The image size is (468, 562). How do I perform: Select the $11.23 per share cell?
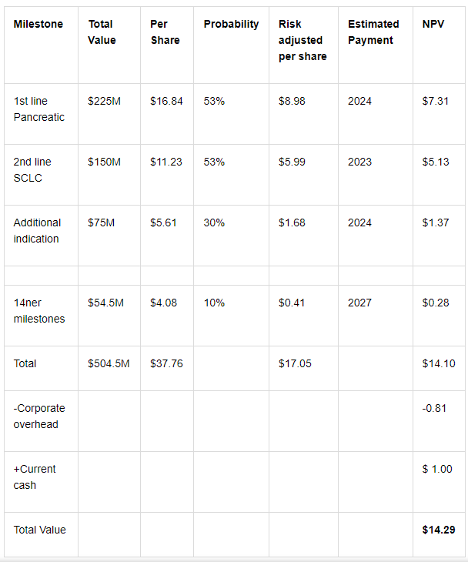coord(166,162)
